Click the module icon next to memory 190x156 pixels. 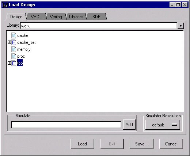tap(14, 49)
